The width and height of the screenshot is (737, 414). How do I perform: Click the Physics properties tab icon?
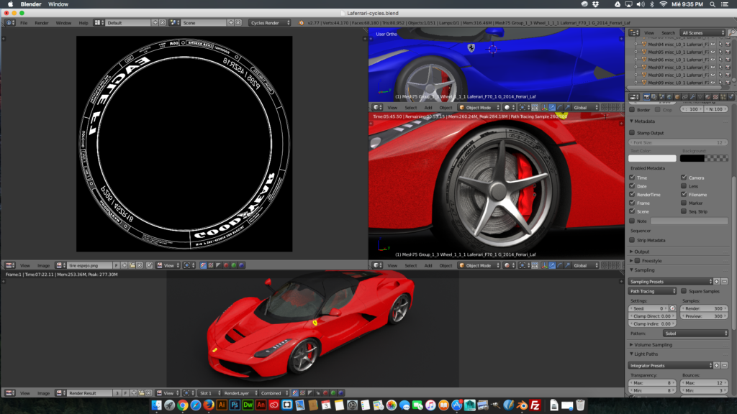click(731, 96)
